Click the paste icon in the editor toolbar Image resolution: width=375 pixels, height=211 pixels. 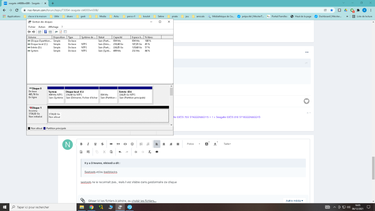(x=111, y=152)
